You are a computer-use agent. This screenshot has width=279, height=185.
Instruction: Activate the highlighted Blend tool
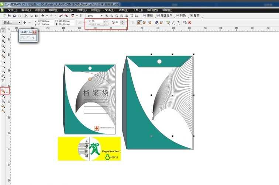coord(3,90)
